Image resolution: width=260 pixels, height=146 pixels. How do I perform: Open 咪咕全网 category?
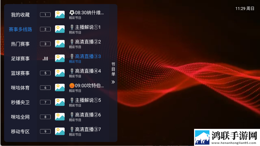click(x=20, y=117)
